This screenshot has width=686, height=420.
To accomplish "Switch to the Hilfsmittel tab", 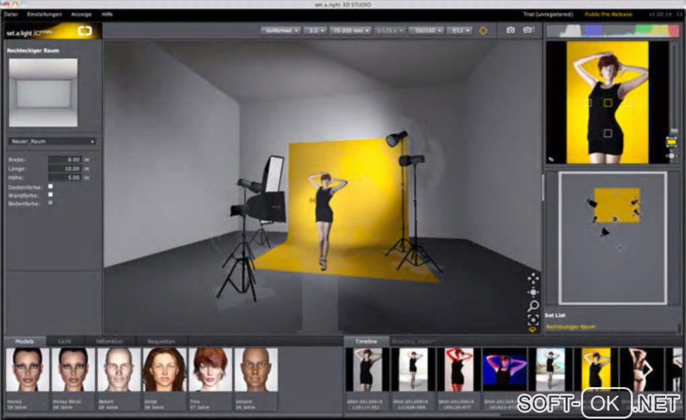I will click(x=110, y=341).
